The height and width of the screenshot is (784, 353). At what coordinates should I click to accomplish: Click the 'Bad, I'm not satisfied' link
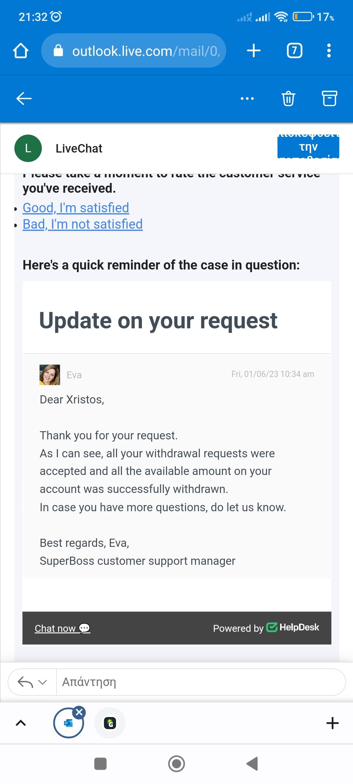click(83, 224)
